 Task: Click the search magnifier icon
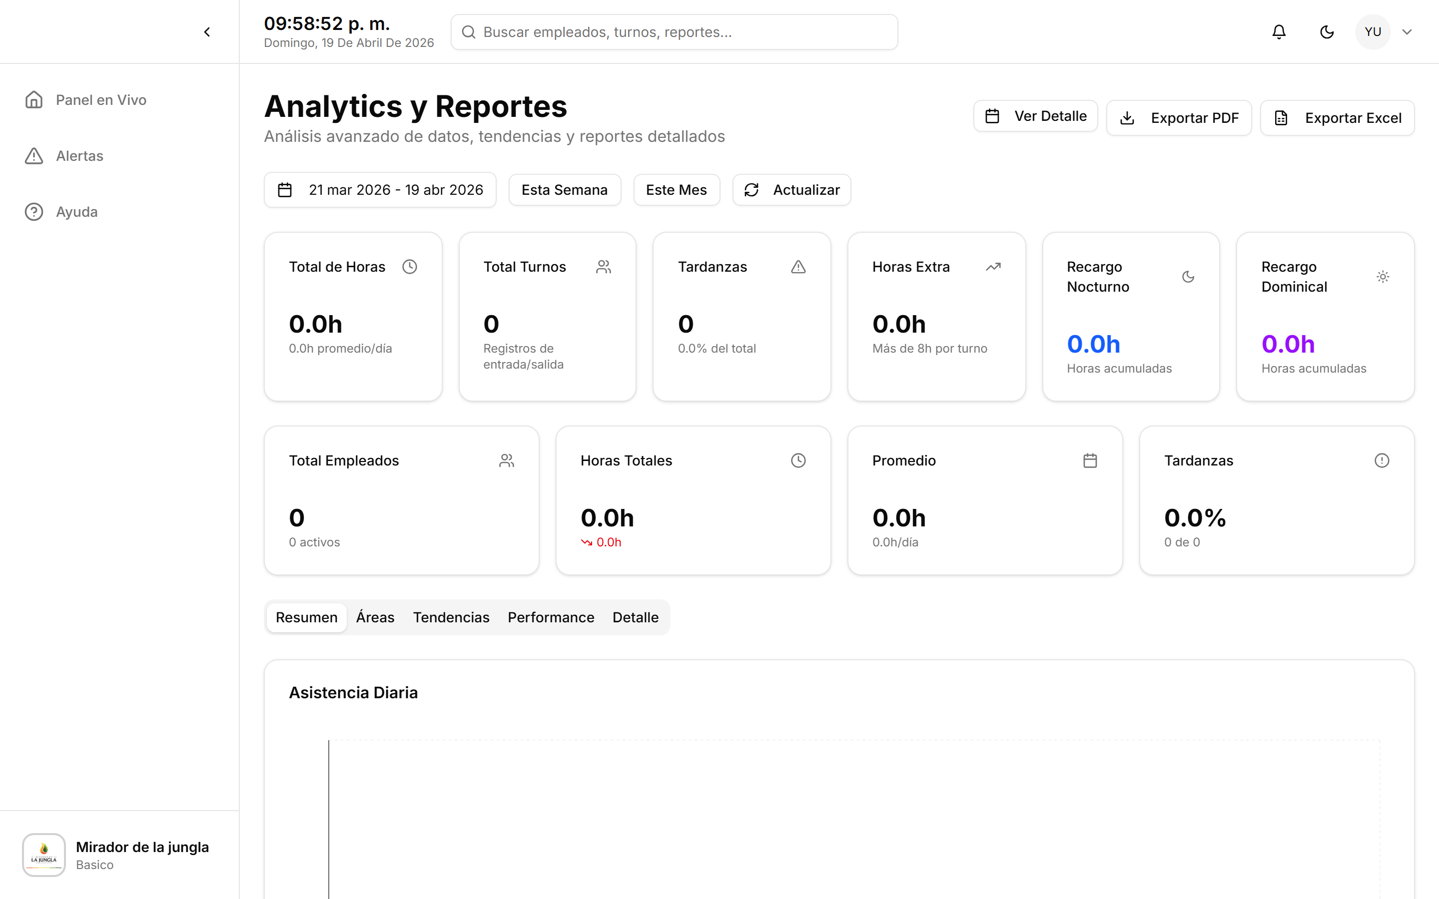coord(469,32)
